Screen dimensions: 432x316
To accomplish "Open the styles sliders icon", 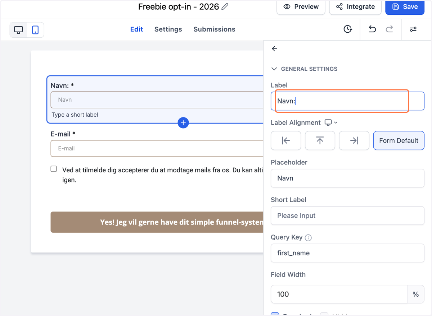I will tap(413, 29).
